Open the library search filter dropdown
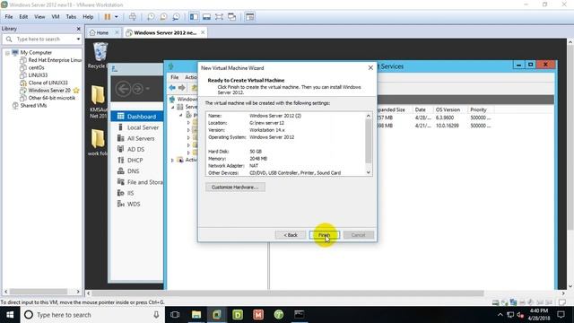 (78, 39)
